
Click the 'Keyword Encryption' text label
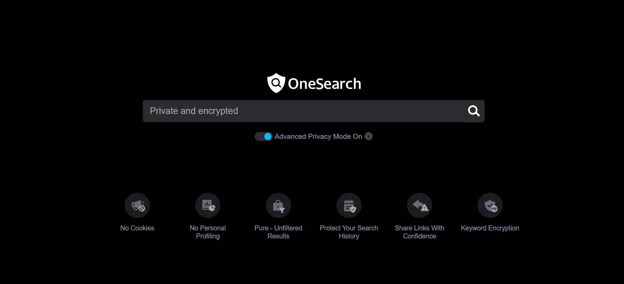click(x=490, y=228)
